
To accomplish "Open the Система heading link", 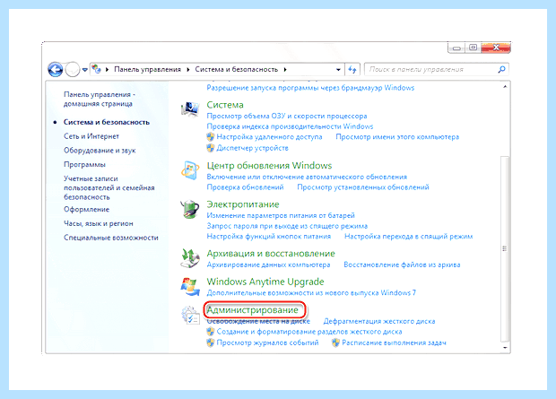I will tap(225, 105).
